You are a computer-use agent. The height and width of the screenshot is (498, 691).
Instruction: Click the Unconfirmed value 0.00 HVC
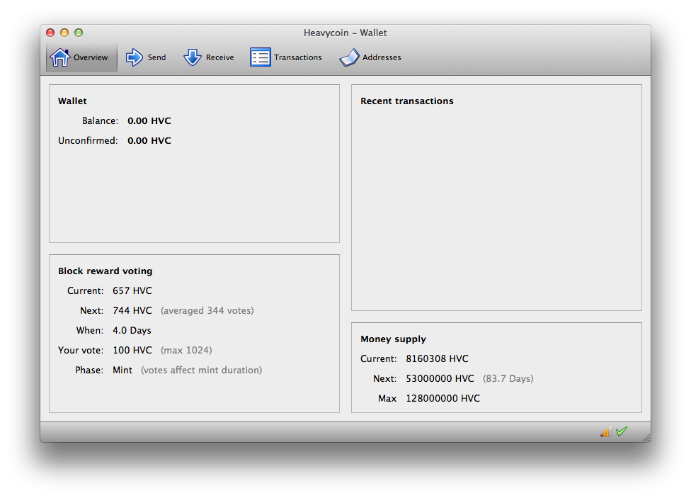coord(149,141)
